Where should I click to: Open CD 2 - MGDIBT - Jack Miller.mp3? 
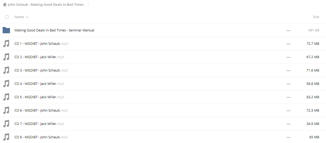tap(39, 57)
